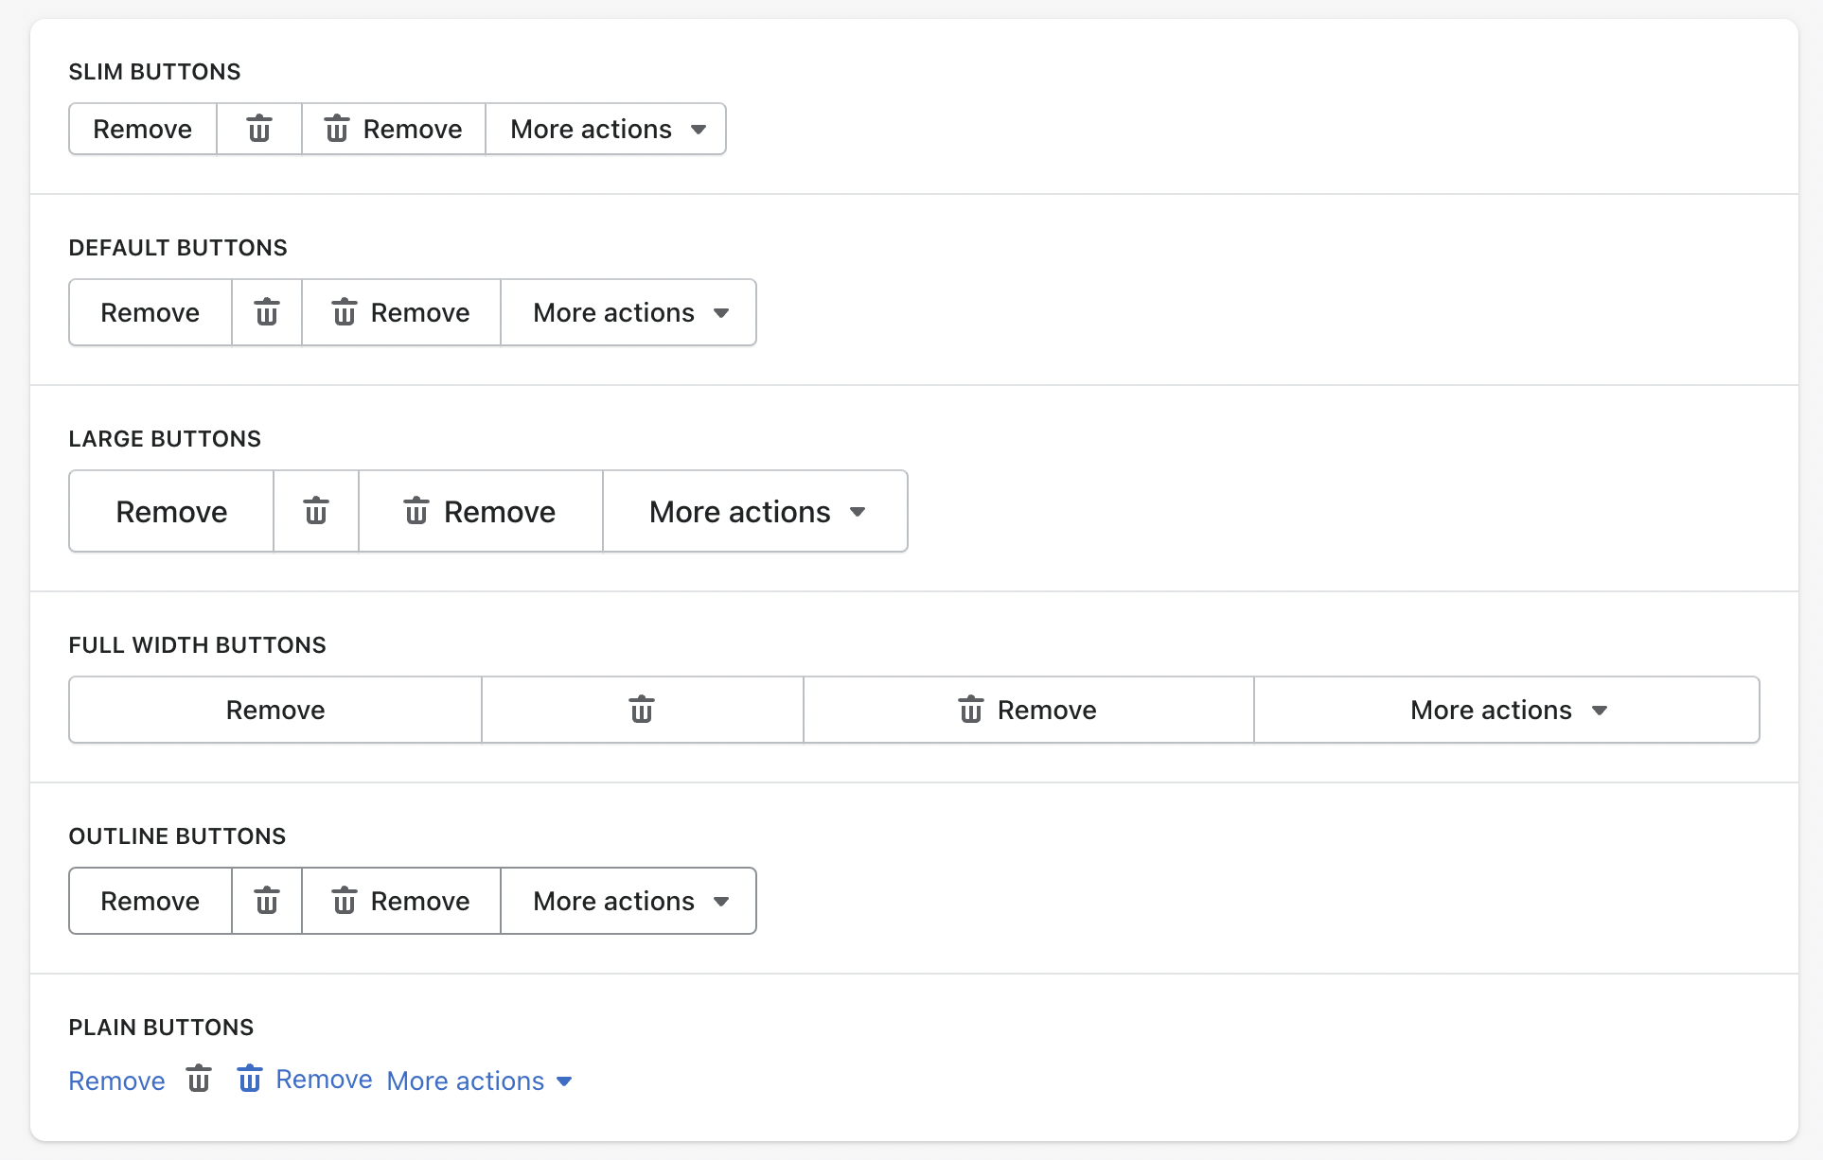Click trash icon Remove button in Large buttons

(x=480, y=512)
